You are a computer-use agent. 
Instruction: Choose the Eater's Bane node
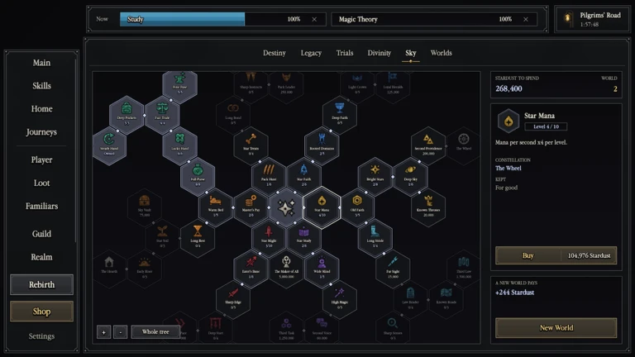click(x=251, y=269)
